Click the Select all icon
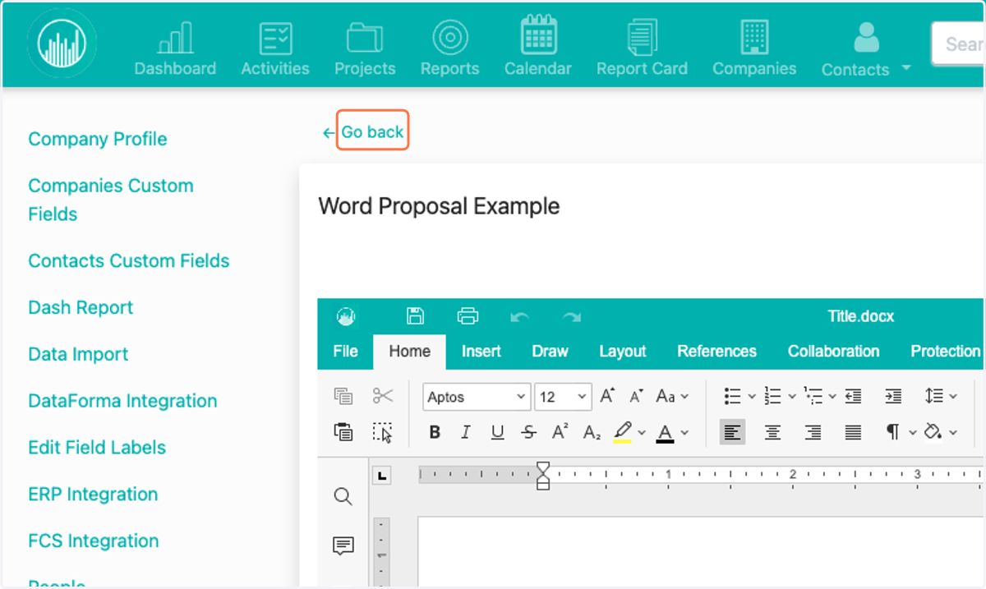The height and width of the screenshot is (589, 986). coord(383,432)
